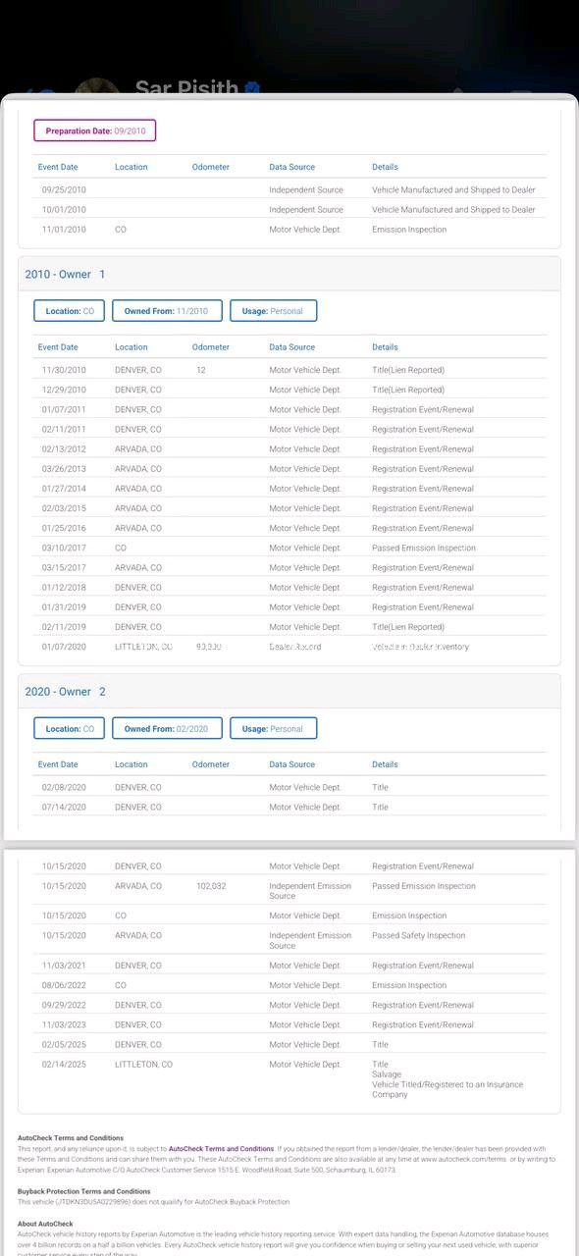Select the 01/07/2020 Littleton Dealer Record row
This screenshot has height=1256, width=579.
pyautogui.click(x=289, y=647)
